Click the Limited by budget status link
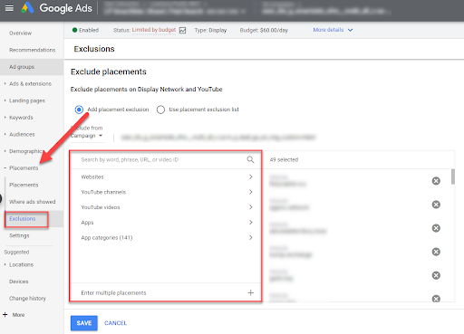 [154, 30]
